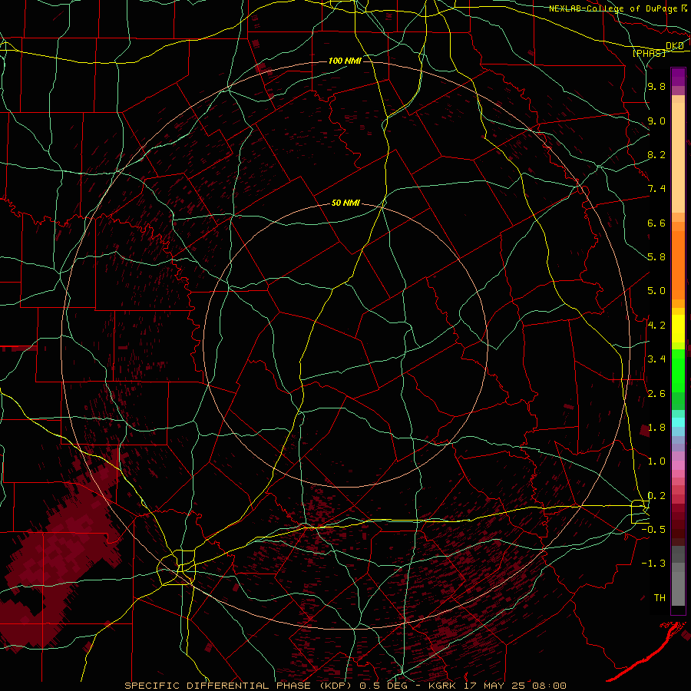Viewport: 691px width, 691px height.
Task: Click the SPECIFIC DIFFERENTIAL PHASE (KDP) caption text
Action: pyautogui.click(x=240, y=686)
